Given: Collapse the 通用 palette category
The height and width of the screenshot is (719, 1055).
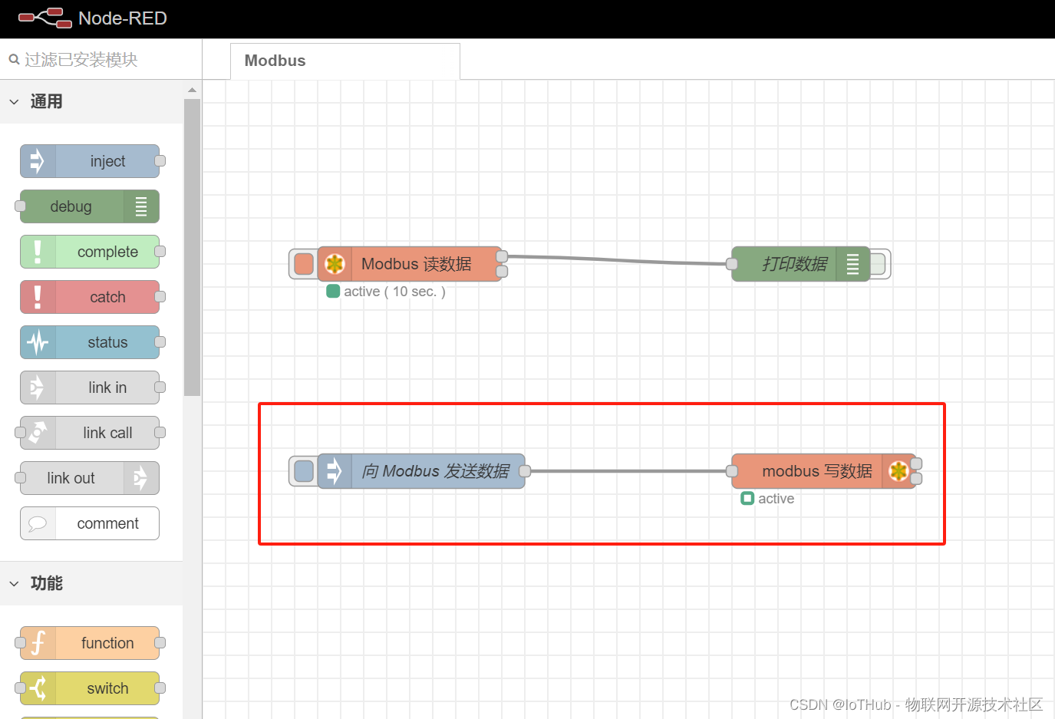Looking at the screenshot, I should (14, 101).
